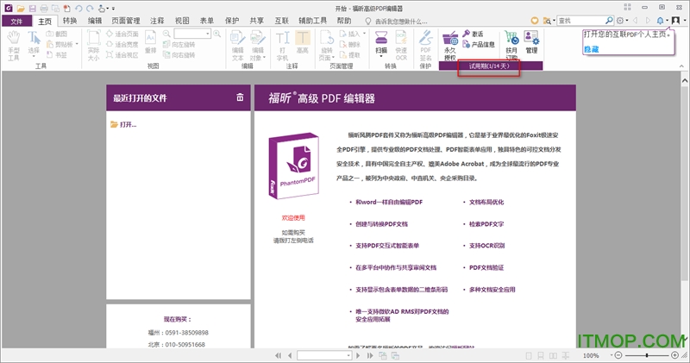Click the Tell me what to do (告诉我您想做什么) box

coord(397,21)
